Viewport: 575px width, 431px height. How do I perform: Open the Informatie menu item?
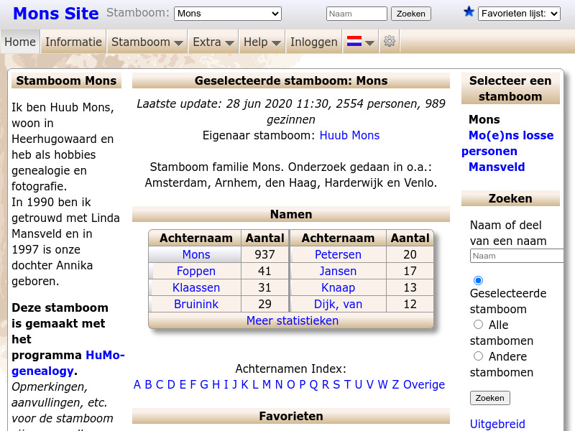point(73,42)
